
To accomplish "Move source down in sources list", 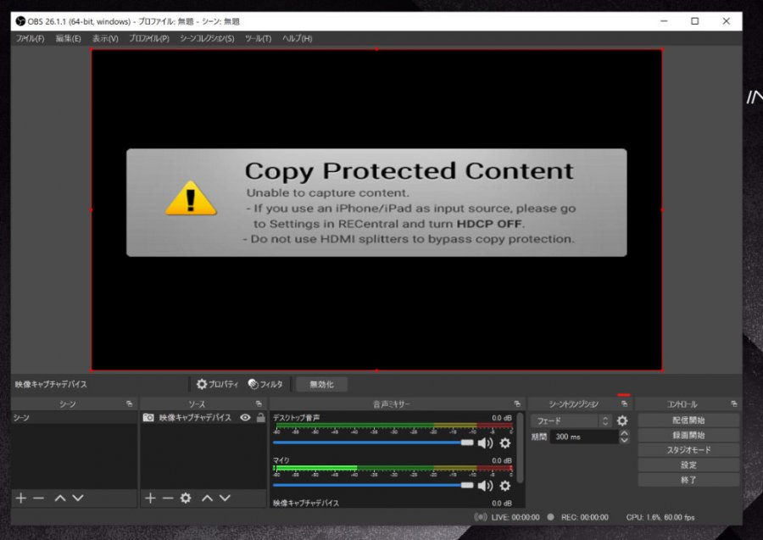I will coord(225,498).
